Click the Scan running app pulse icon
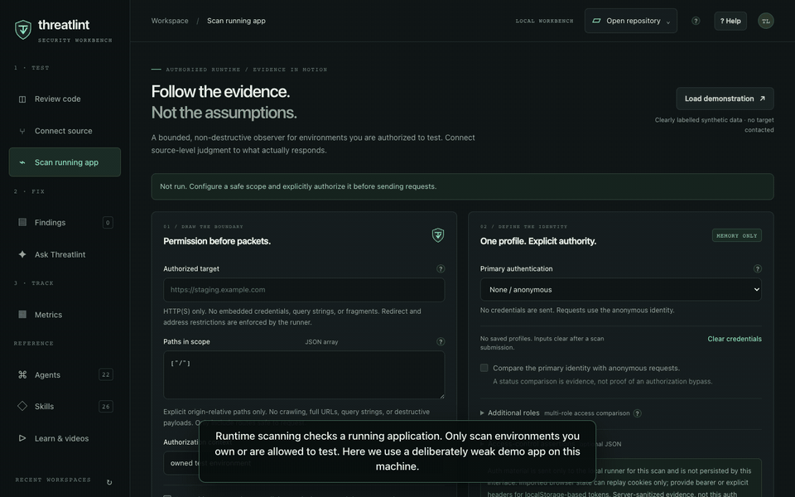The height and width of the screenshot is (497, 795). pos(22,162)
